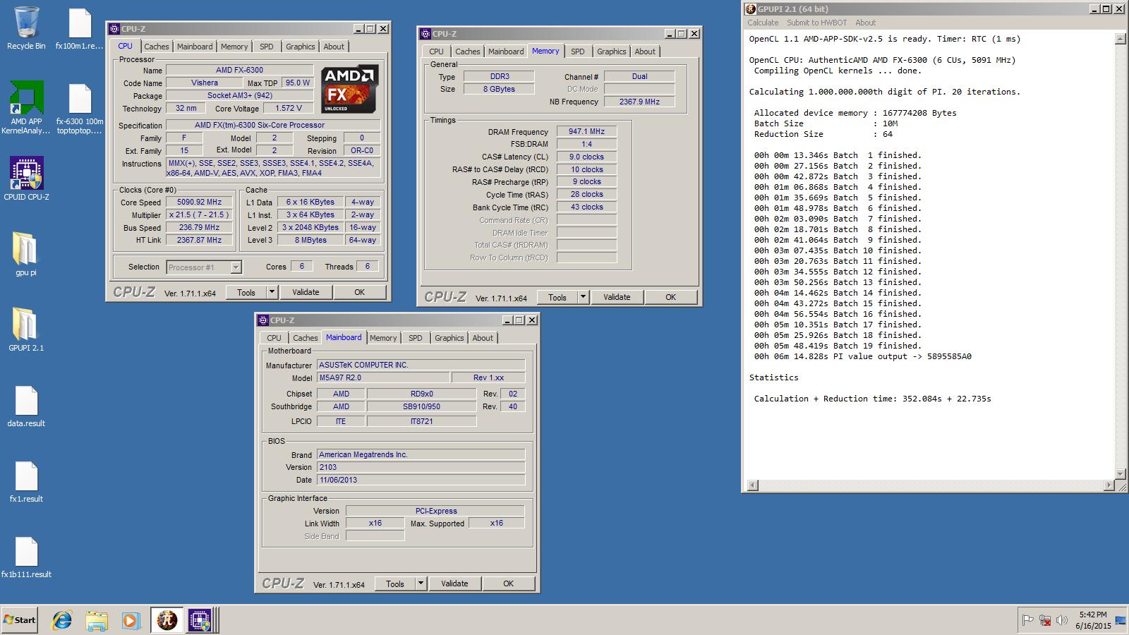The width and height of the screenshot is (1129, 635).
Task: Click OK in the Mainboard window
Action: [x=508, y=583]
